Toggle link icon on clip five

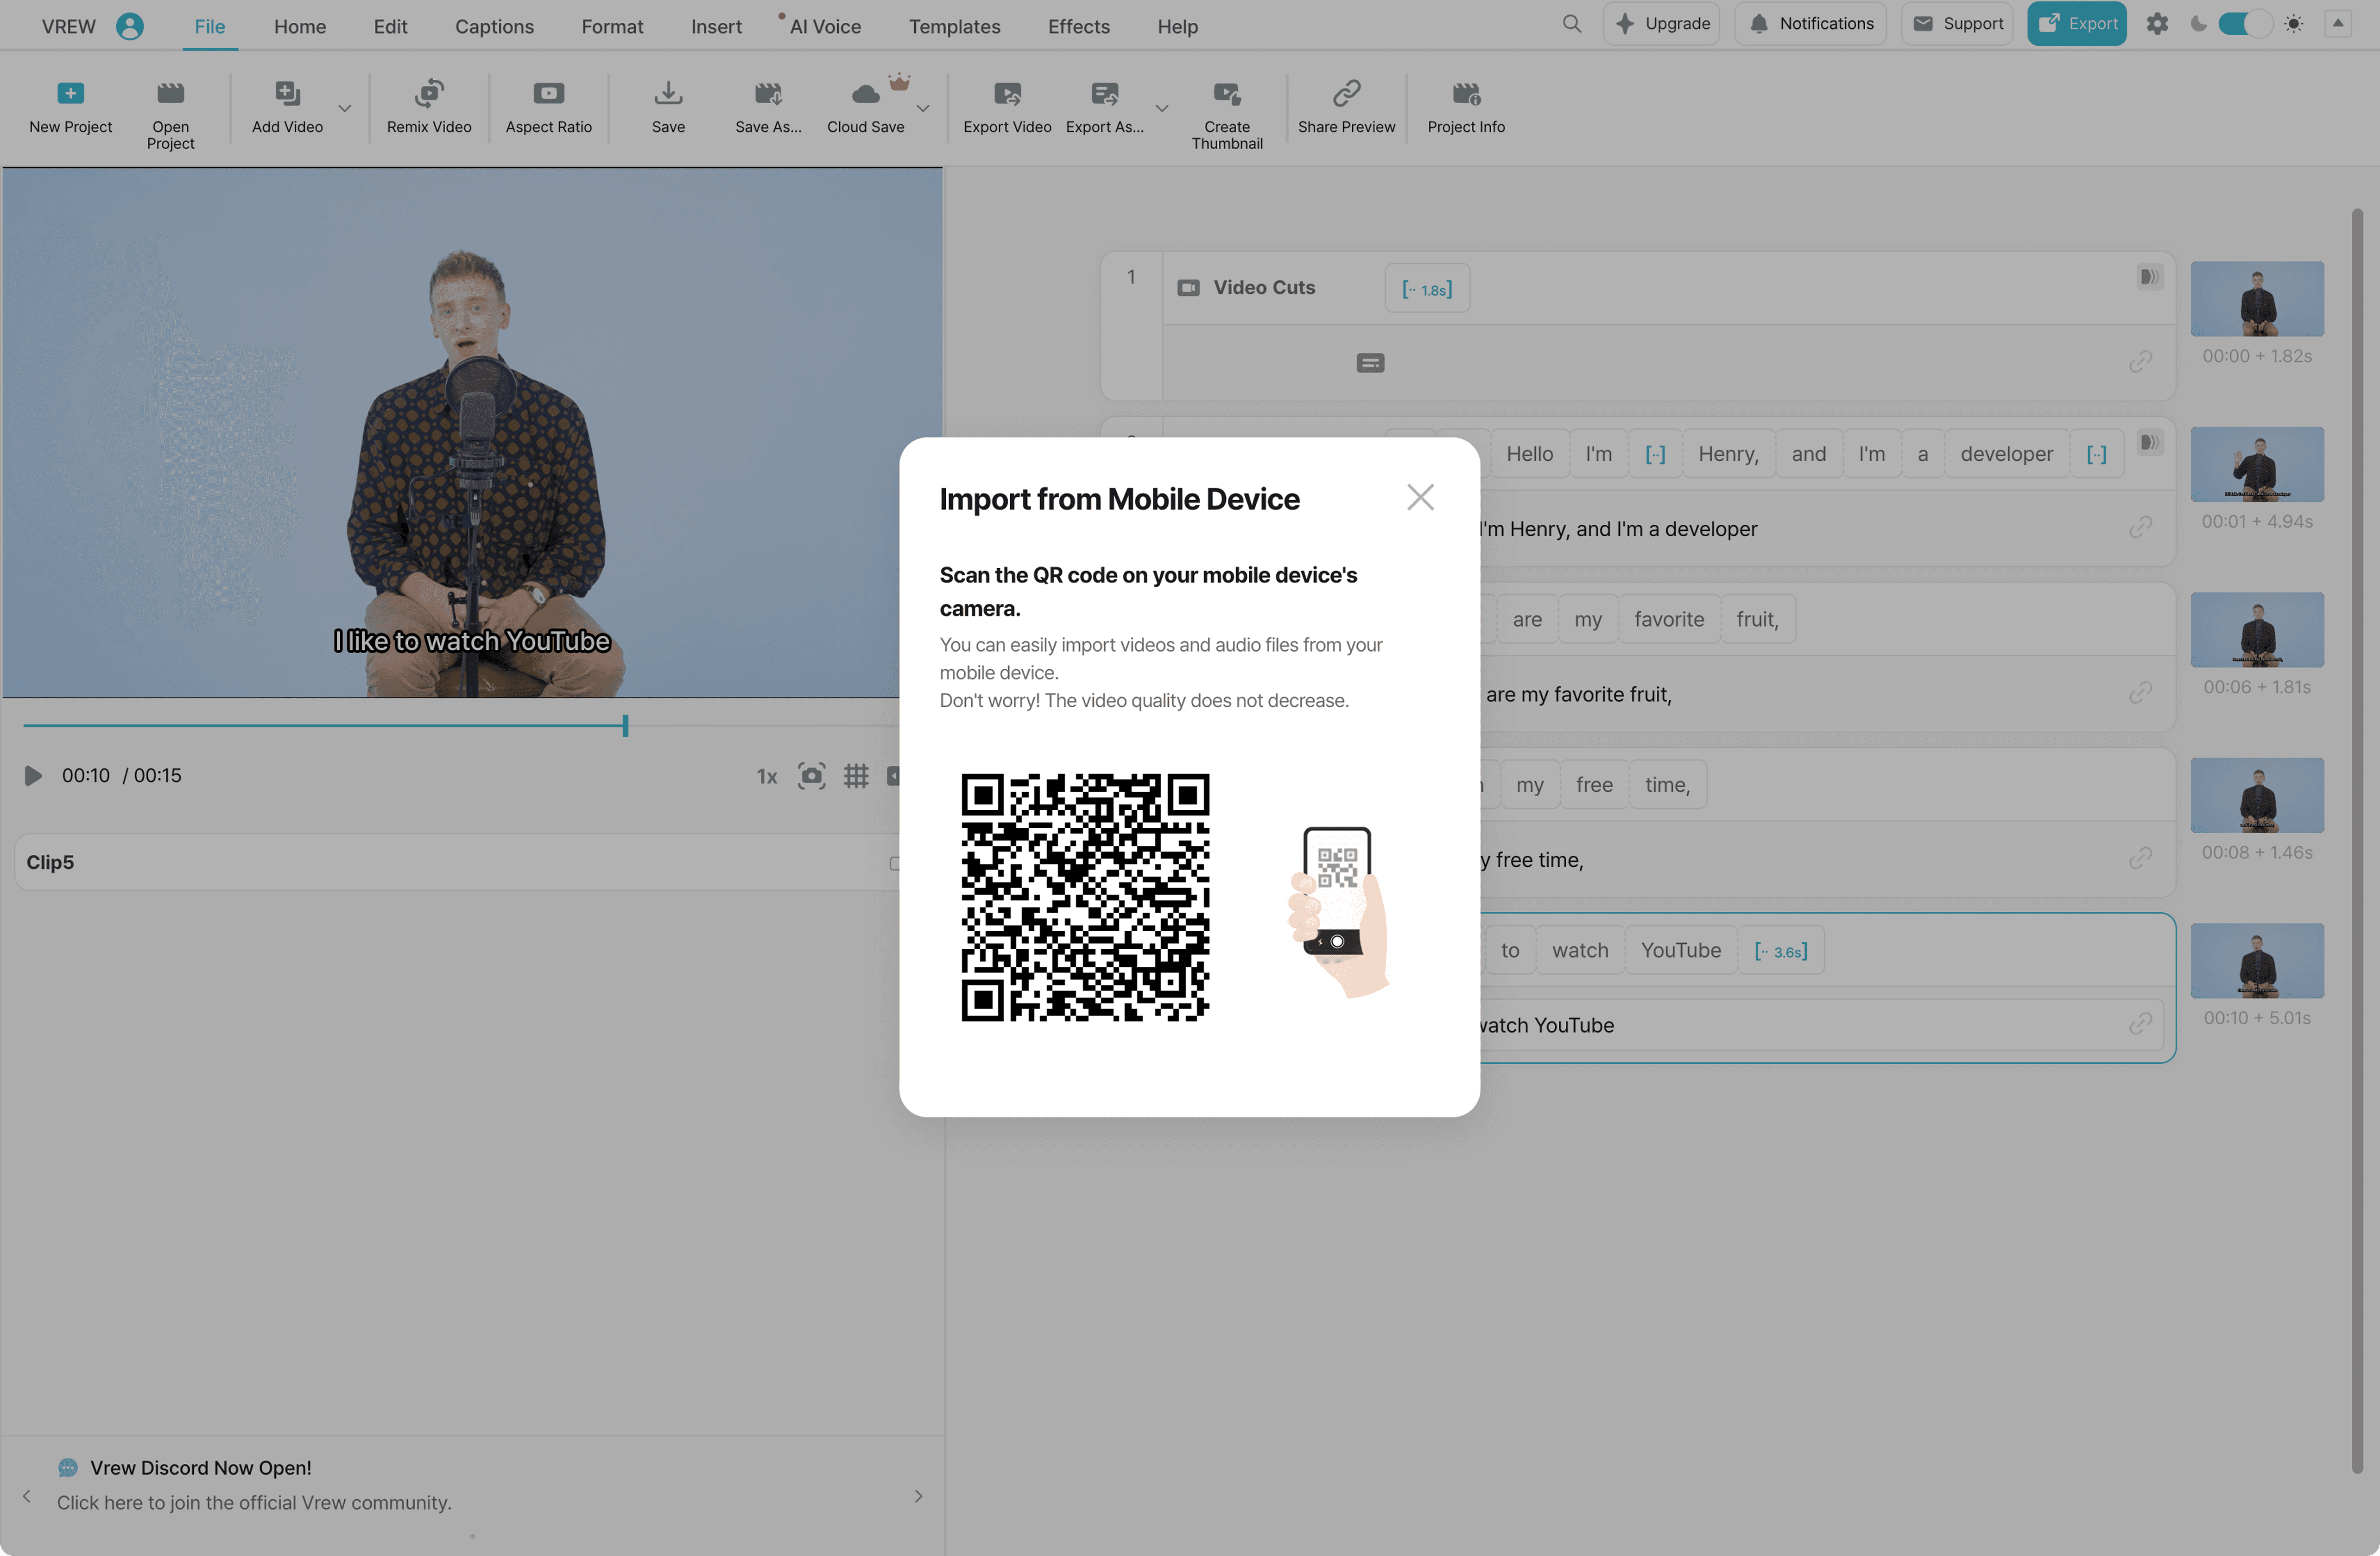click(x=2140, y=1023)
